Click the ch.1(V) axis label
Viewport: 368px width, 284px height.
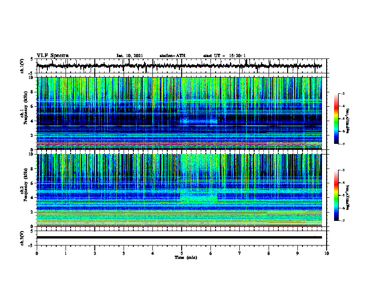(22, 66)
